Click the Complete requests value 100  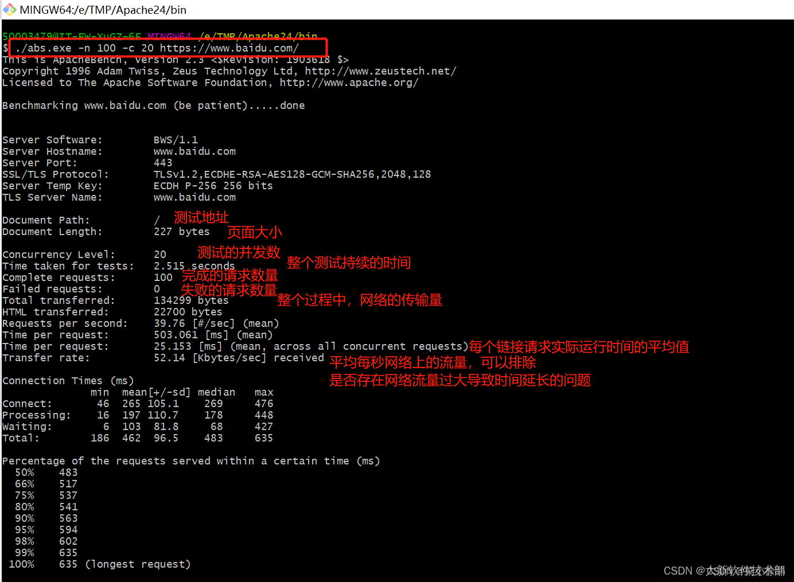click(163, 278)
